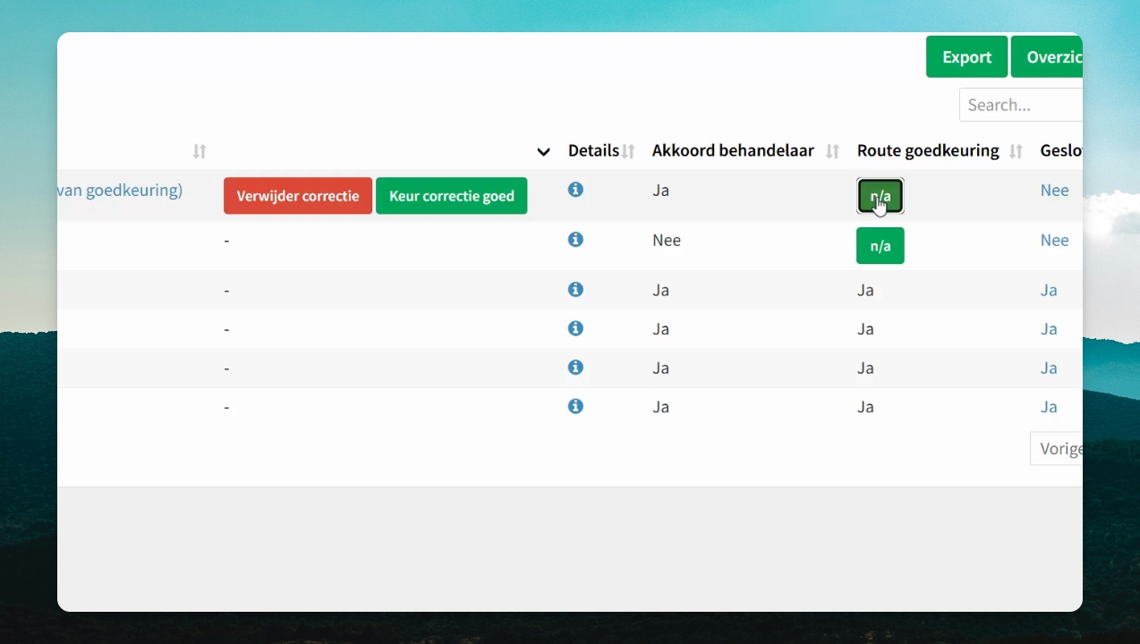Screen dimensions: 1140x644
Task: Go to Vorige pagination page
Action: (1057, 449)
